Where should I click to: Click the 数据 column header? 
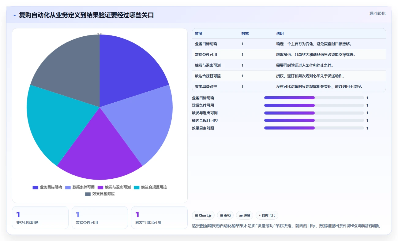pyautogui.click(x=245, y=34)
